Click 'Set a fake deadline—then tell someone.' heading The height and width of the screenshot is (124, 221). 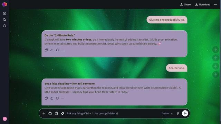pyautogui.click(x=70, y=83)
